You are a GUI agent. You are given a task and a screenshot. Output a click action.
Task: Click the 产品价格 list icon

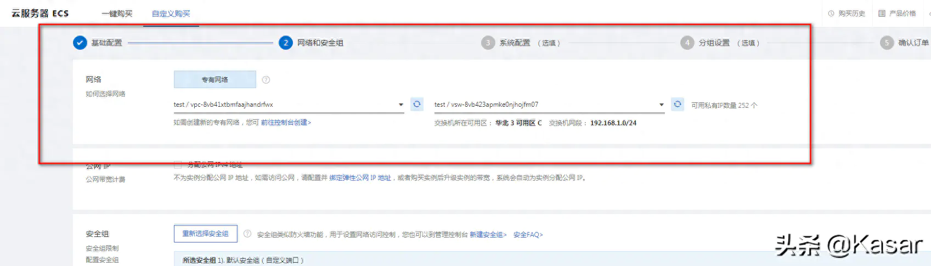[882, 14]
